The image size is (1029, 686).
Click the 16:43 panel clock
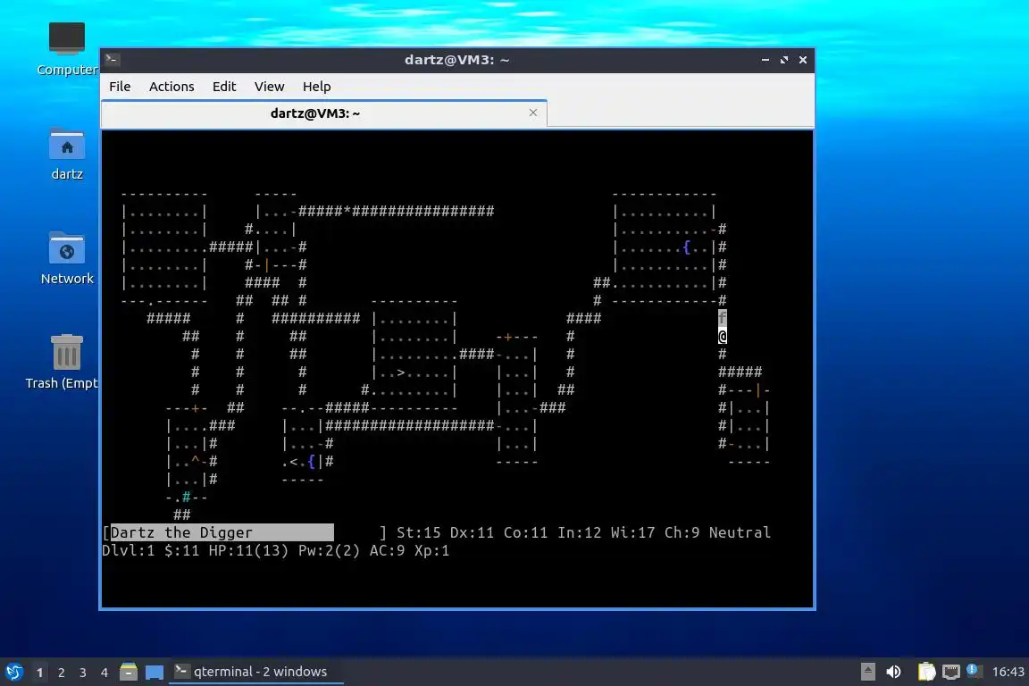1008,672
